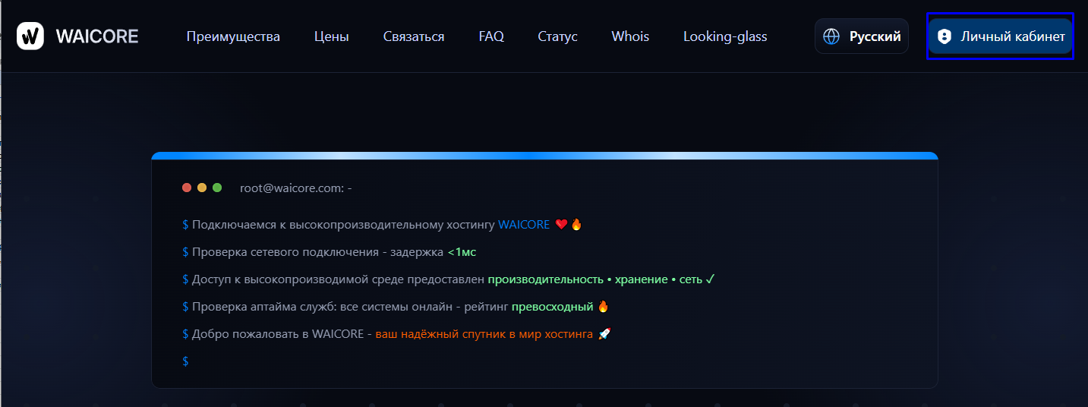Click the green dot in terminal header

tap(217, 188)
